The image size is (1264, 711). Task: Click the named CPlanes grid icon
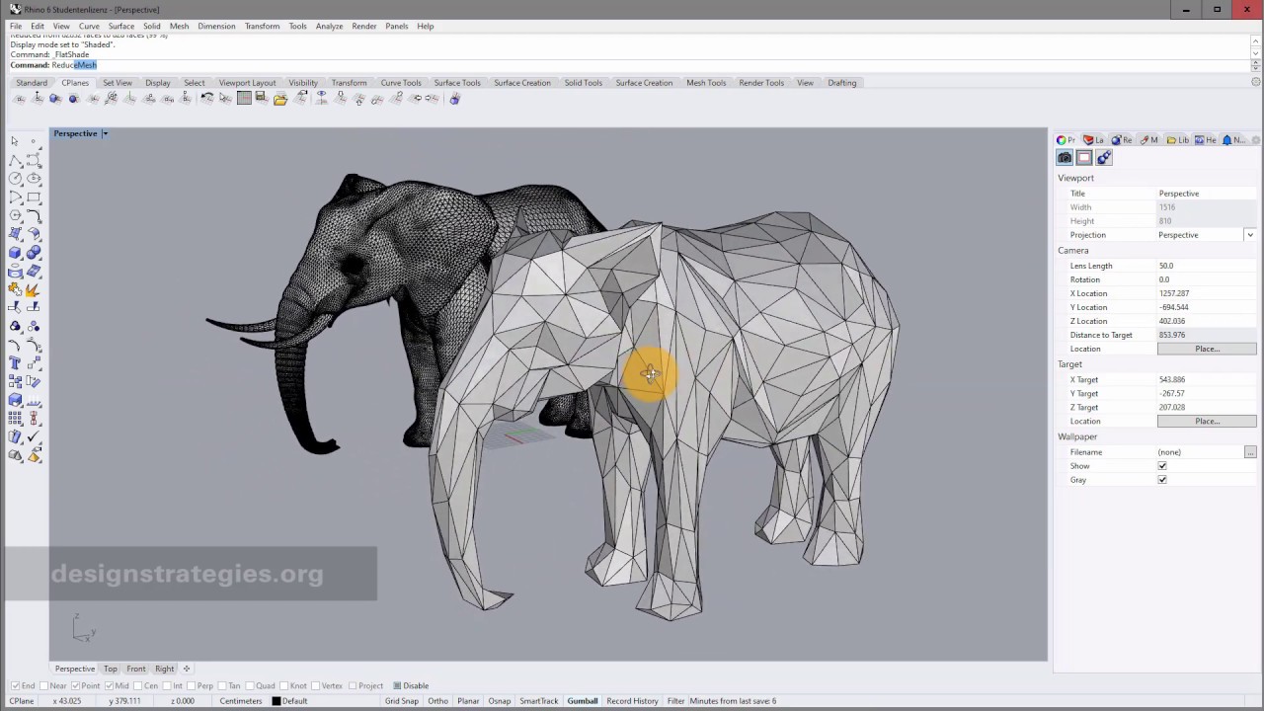point(244,98)
